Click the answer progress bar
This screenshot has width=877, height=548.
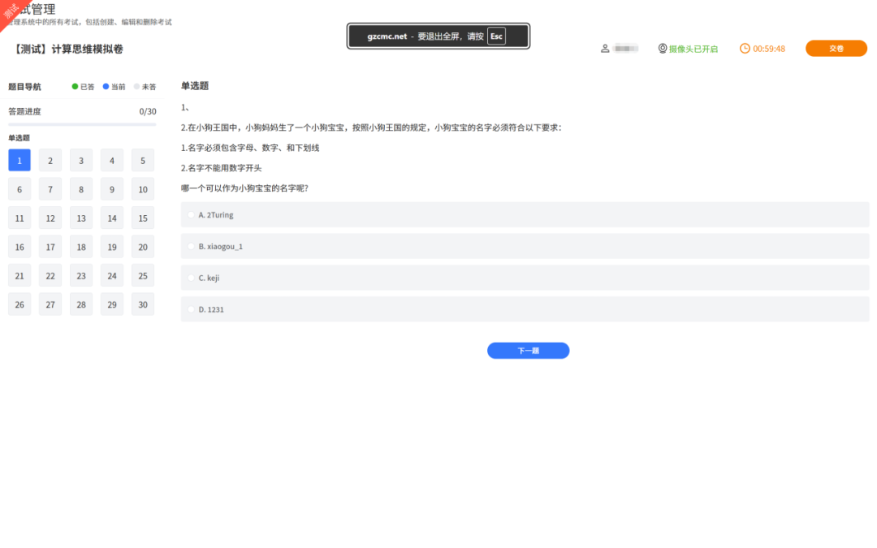82,124
